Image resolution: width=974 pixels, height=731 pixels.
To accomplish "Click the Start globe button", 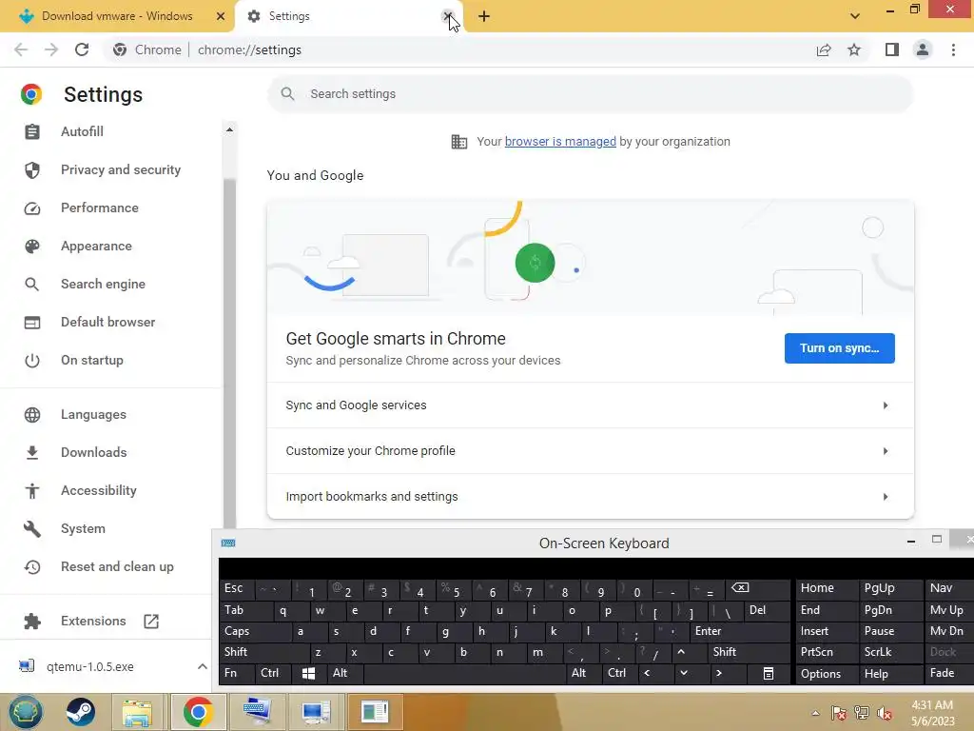I will click(26, 712).
